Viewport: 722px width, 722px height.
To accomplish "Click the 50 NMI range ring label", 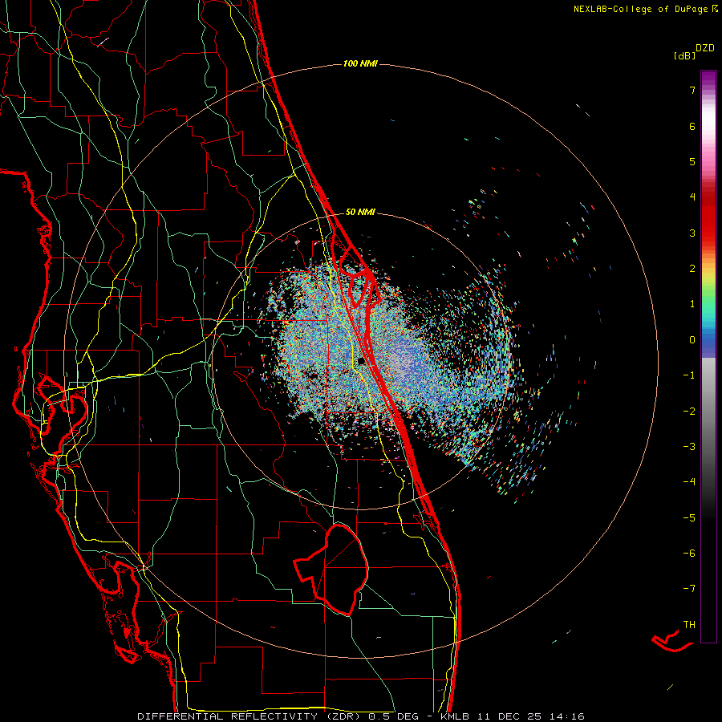I will pyautogui.click(x=360, y=212).
